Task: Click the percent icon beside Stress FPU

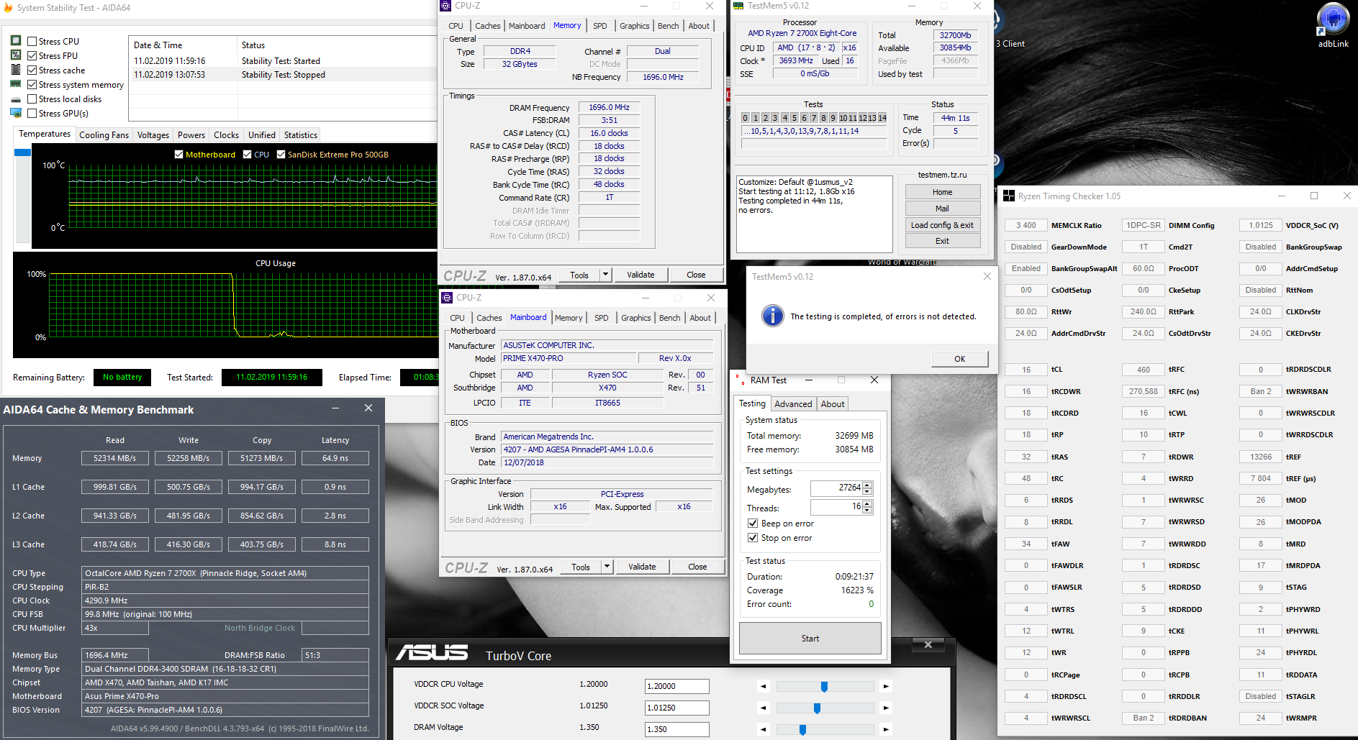Action: coord(16,55)
